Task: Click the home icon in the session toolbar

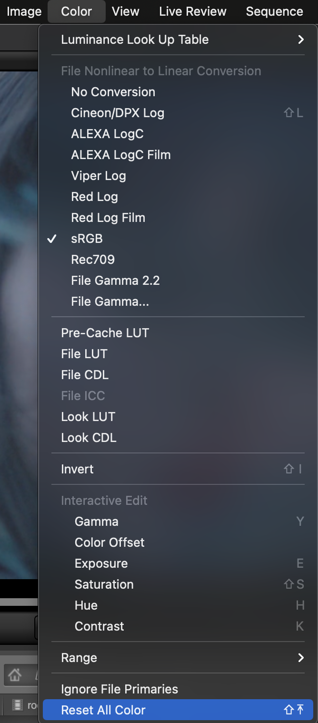Action: [15, 674]
